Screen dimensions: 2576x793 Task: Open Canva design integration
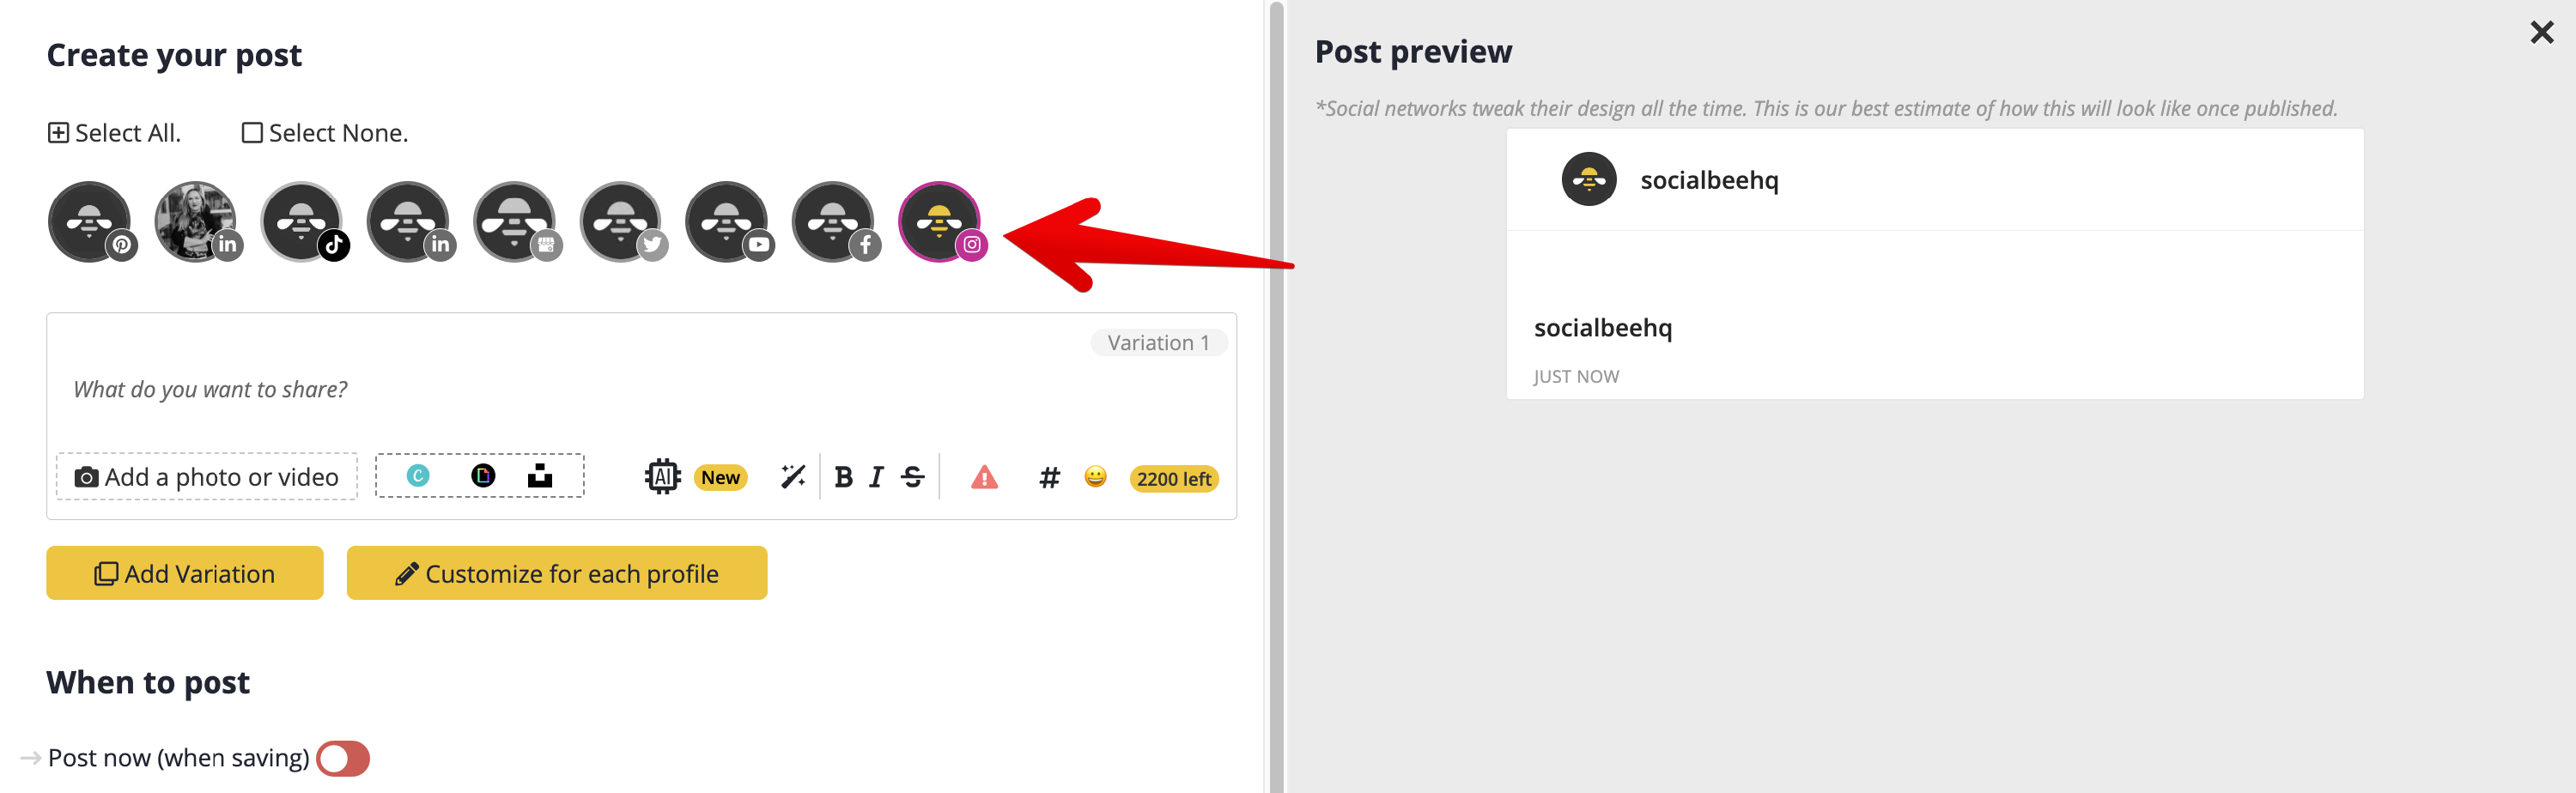[x=418, y=476]
